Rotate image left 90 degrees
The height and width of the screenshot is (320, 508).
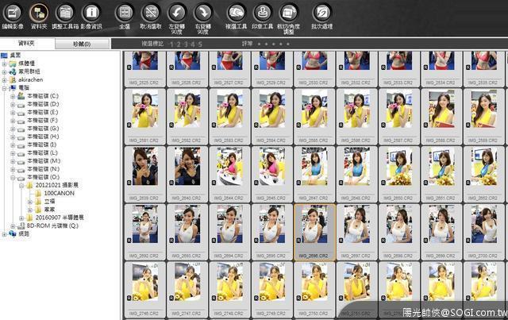point(177,13)
